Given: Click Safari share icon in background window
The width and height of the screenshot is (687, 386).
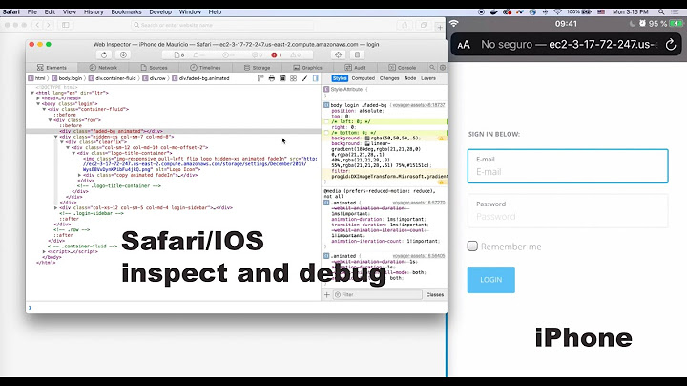Looking at the screenshot, I should [405, 25].
